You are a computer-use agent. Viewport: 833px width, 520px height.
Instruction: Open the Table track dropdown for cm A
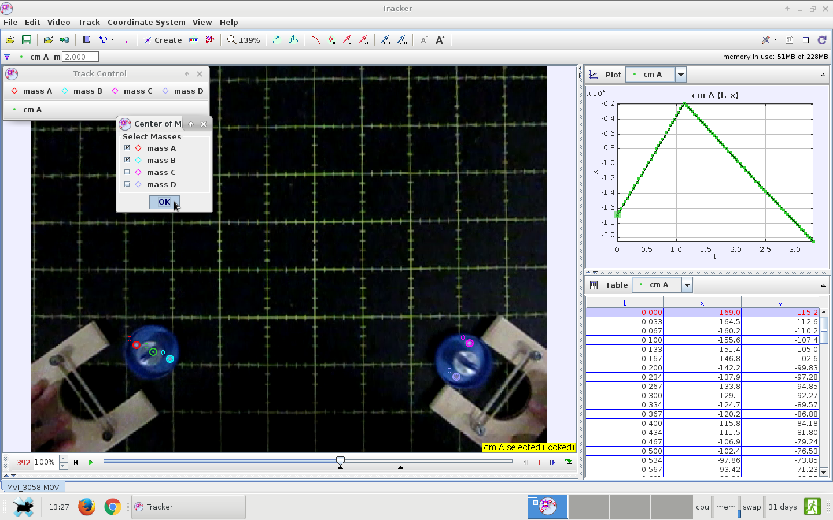point(687,285)
